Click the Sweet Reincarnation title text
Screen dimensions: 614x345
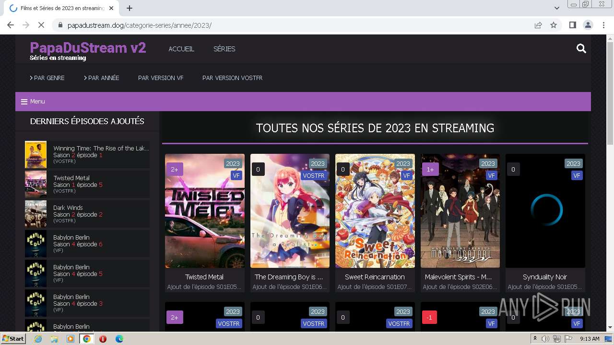[375, 277]
